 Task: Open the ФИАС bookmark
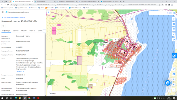41,8
